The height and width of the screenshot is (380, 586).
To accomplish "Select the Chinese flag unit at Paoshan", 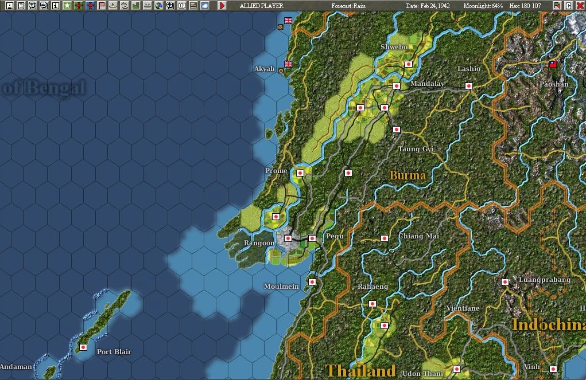I will point(553,64).
